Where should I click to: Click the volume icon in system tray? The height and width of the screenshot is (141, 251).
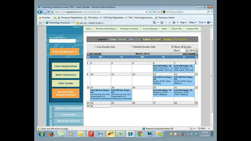click(x=192, y=134)
